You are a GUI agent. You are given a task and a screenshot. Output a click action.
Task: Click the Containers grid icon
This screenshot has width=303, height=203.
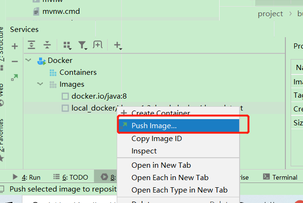53,73
